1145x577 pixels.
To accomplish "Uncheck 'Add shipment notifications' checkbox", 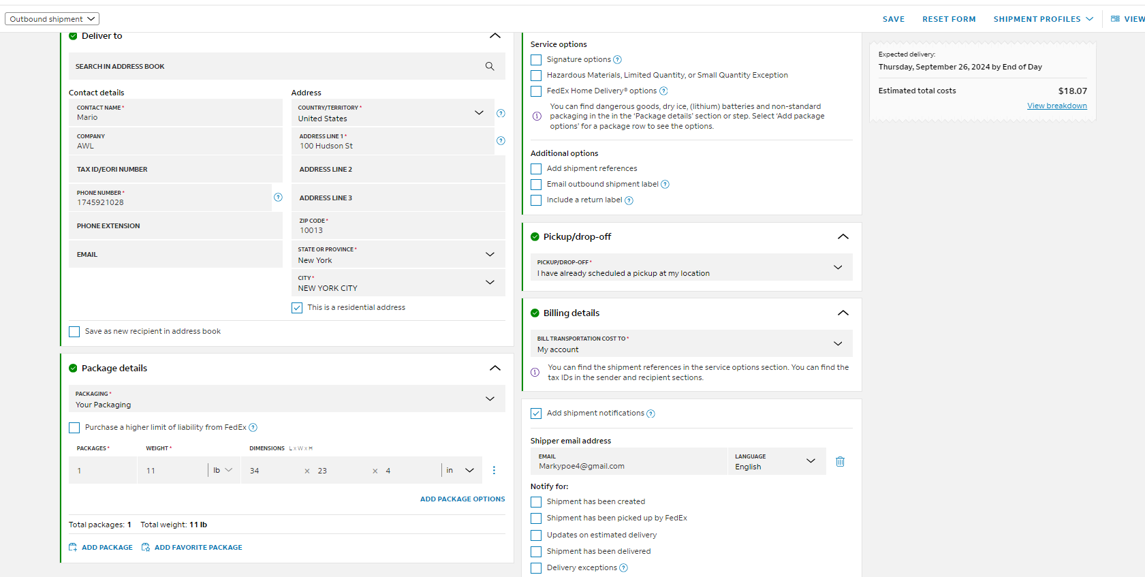I will [536, 414].
